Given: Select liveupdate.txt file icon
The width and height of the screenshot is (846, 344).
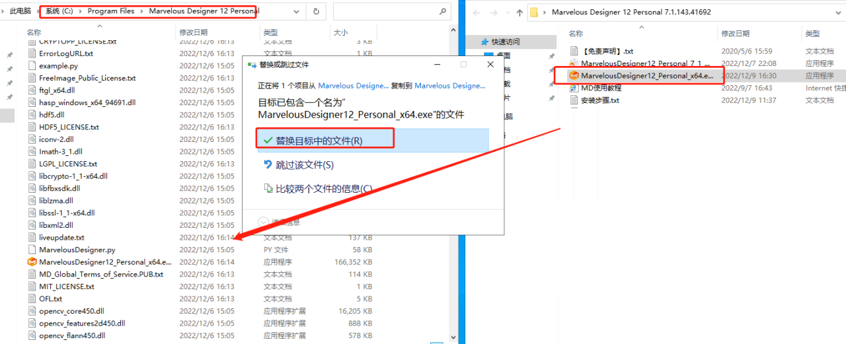Looking at the screenshot, I should (x=32, y=237).
